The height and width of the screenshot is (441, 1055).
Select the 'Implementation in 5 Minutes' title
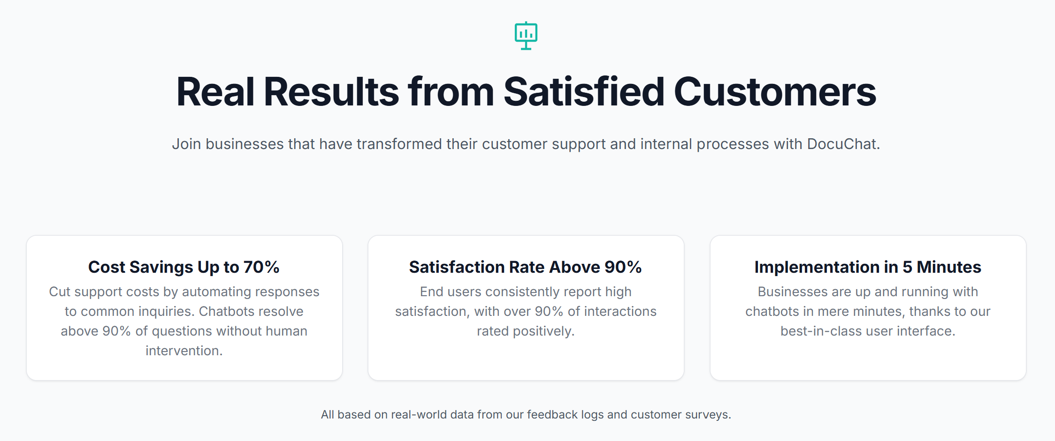pos(868,267)
